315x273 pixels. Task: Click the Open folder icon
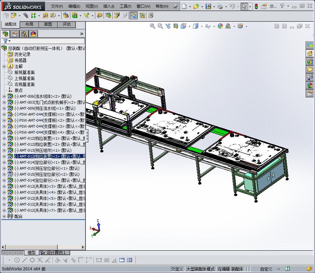pos(196,6)
